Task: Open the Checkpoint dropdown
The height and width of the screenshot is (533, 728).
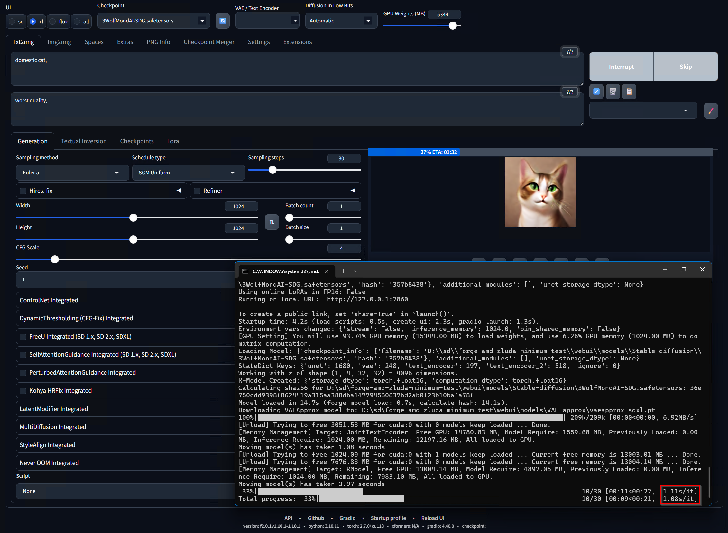Action: coord(153,21)
